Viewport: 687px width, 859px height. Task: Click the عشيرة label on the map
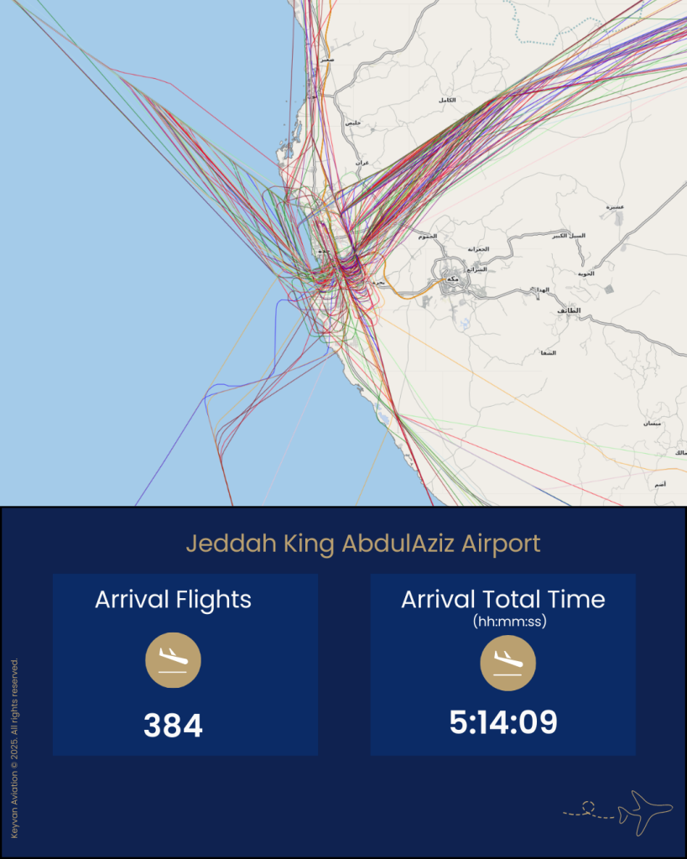[615, 206]
